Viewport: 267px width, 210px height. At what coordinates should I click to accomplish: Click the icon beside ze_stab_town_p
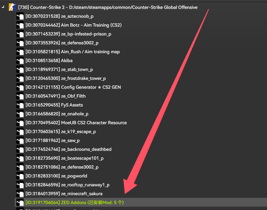click(x=20, y=70)
